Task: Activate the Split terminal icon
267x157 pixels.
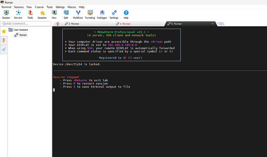Action: pos(66,14)
